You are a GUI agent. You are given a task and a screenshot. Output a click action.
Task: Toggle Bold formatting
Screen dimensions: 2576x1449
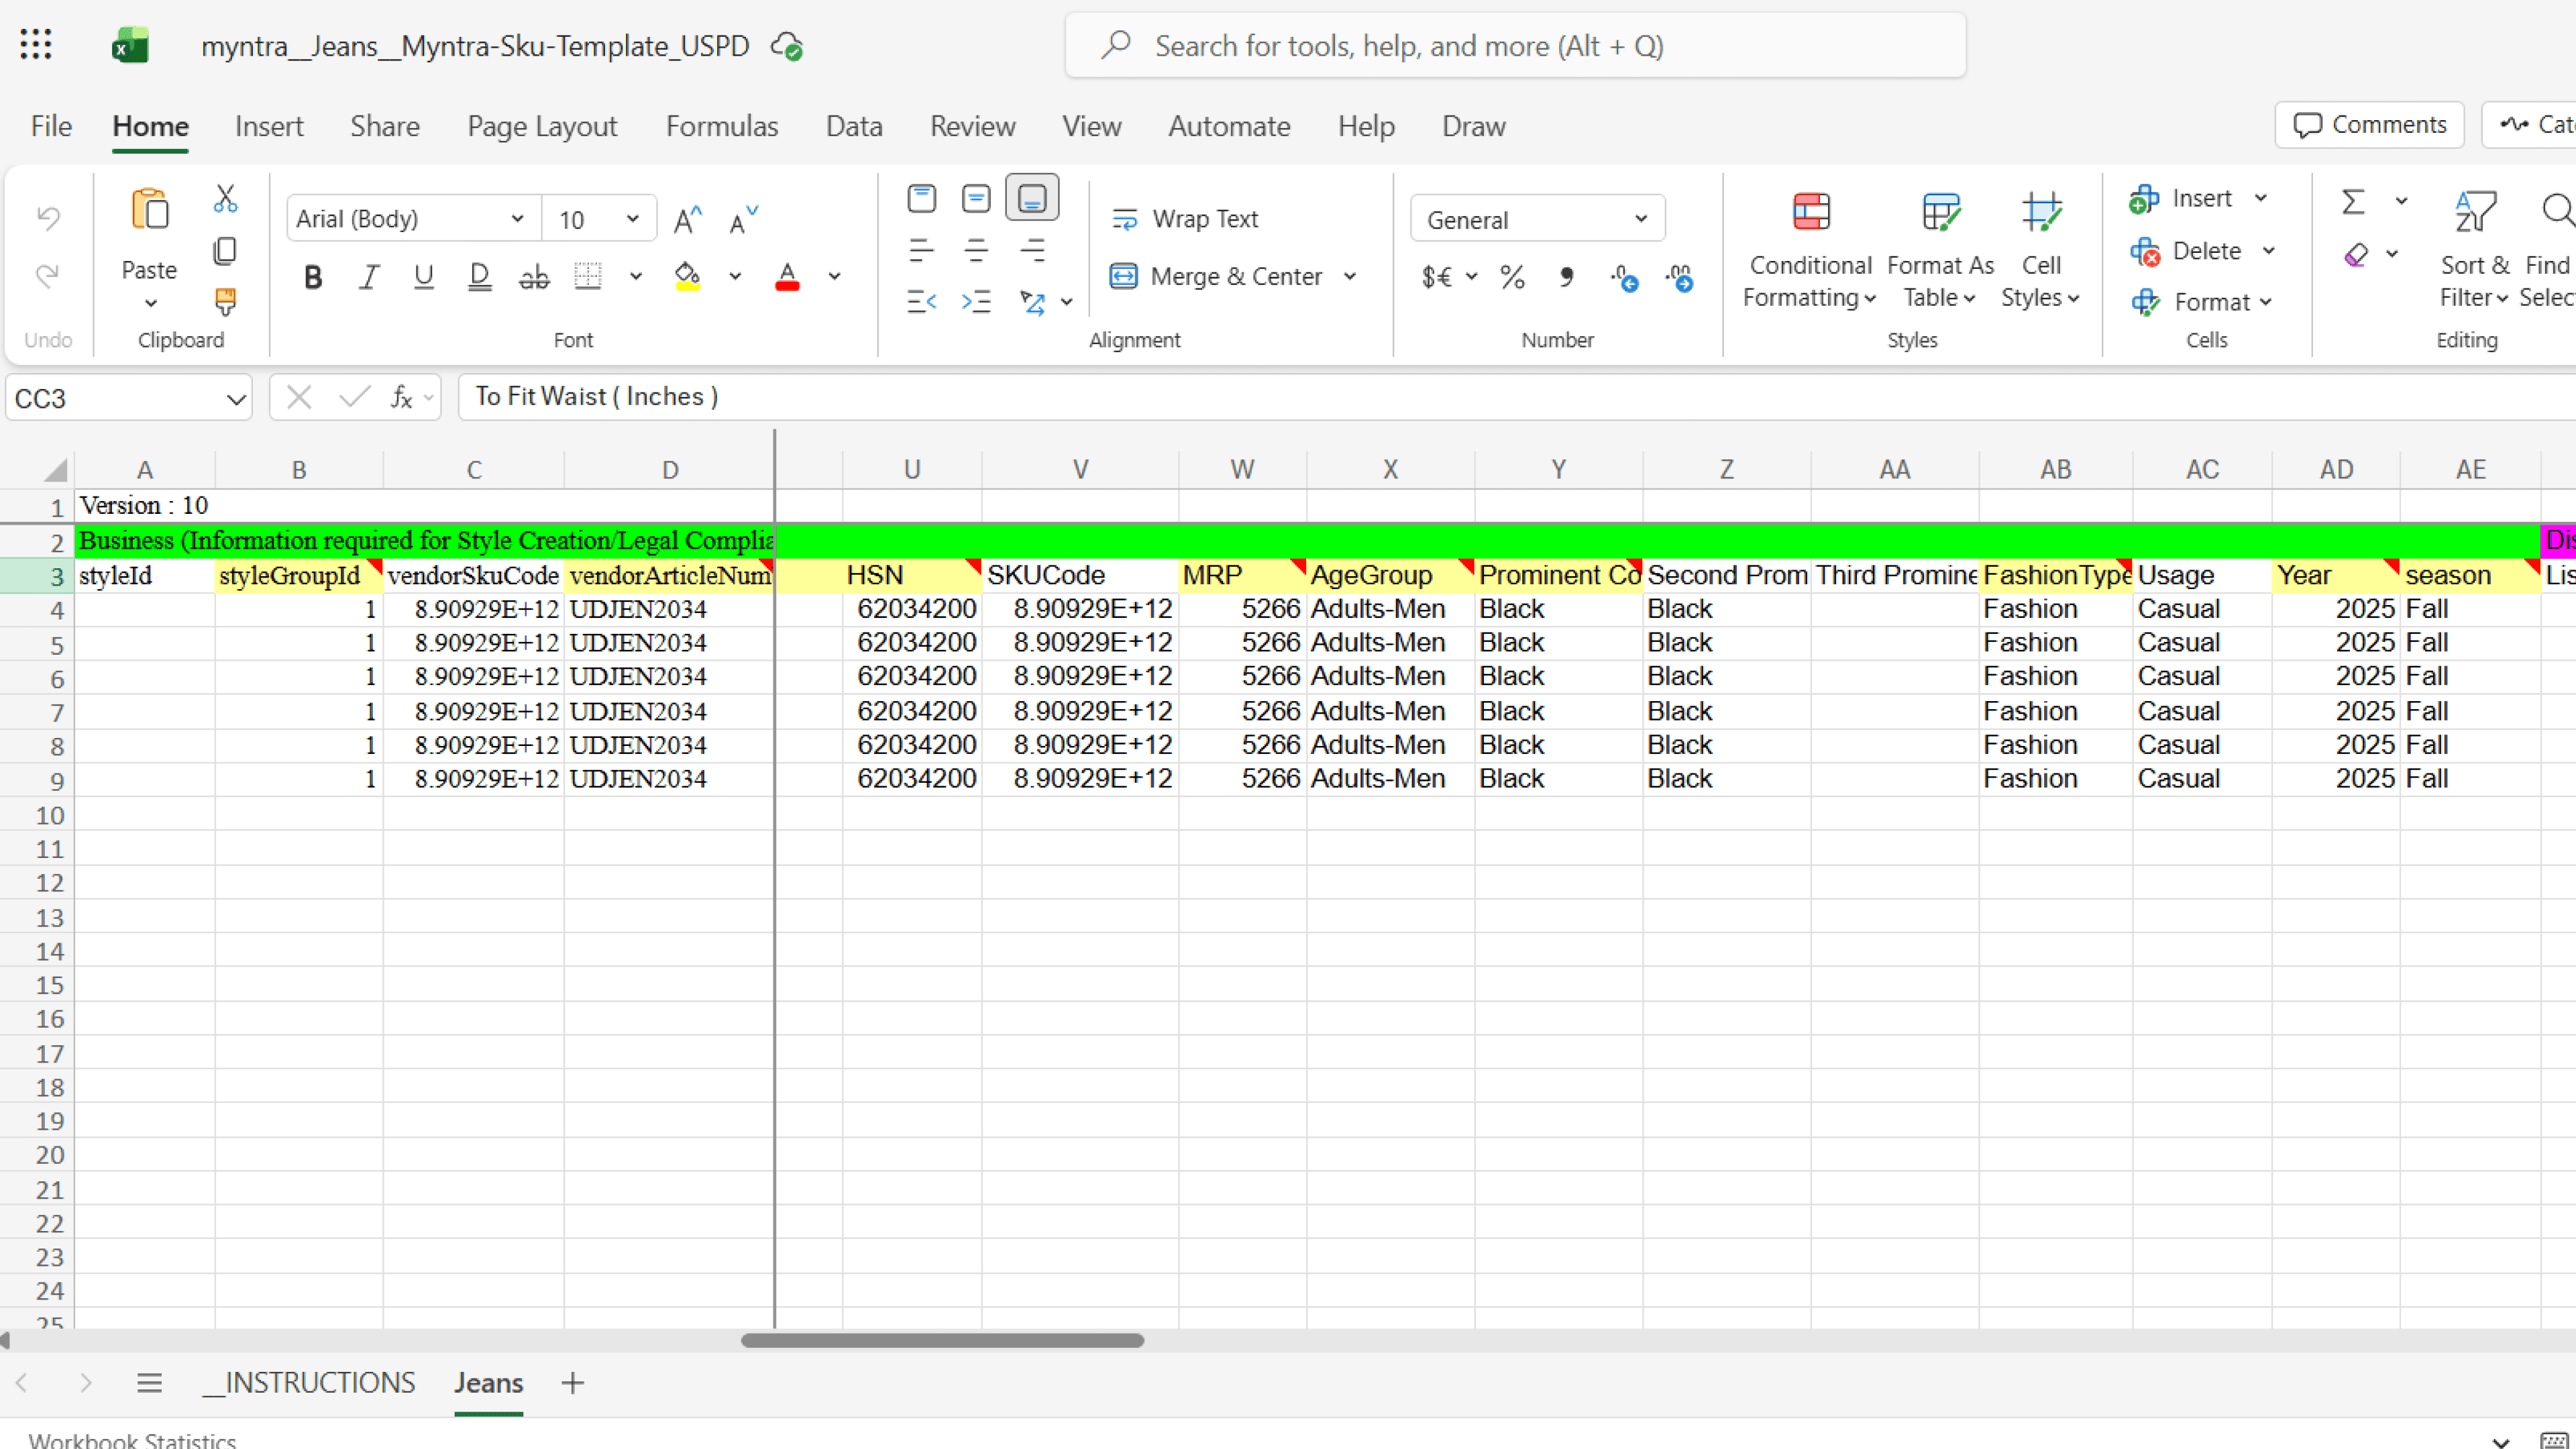[x=313, y=276]
